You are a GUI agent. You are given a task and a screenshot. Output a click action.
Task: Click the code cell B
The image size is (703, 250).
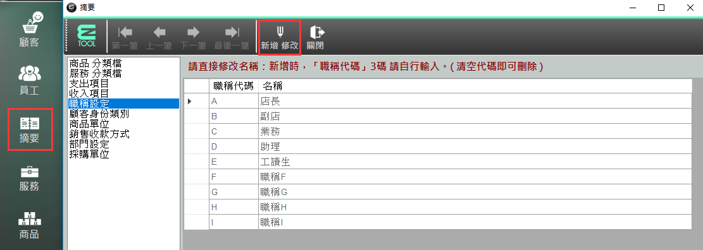(233, 116)
